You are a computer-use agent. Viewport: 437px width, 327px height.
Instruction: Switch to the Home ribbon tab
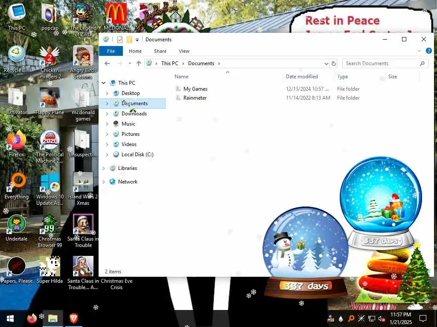[x=135, y=51]
